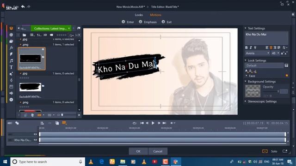Viewport: 296px width, 166px height.
Task: Click the orange layer list icon above timeline
Action: coord(64,123)
